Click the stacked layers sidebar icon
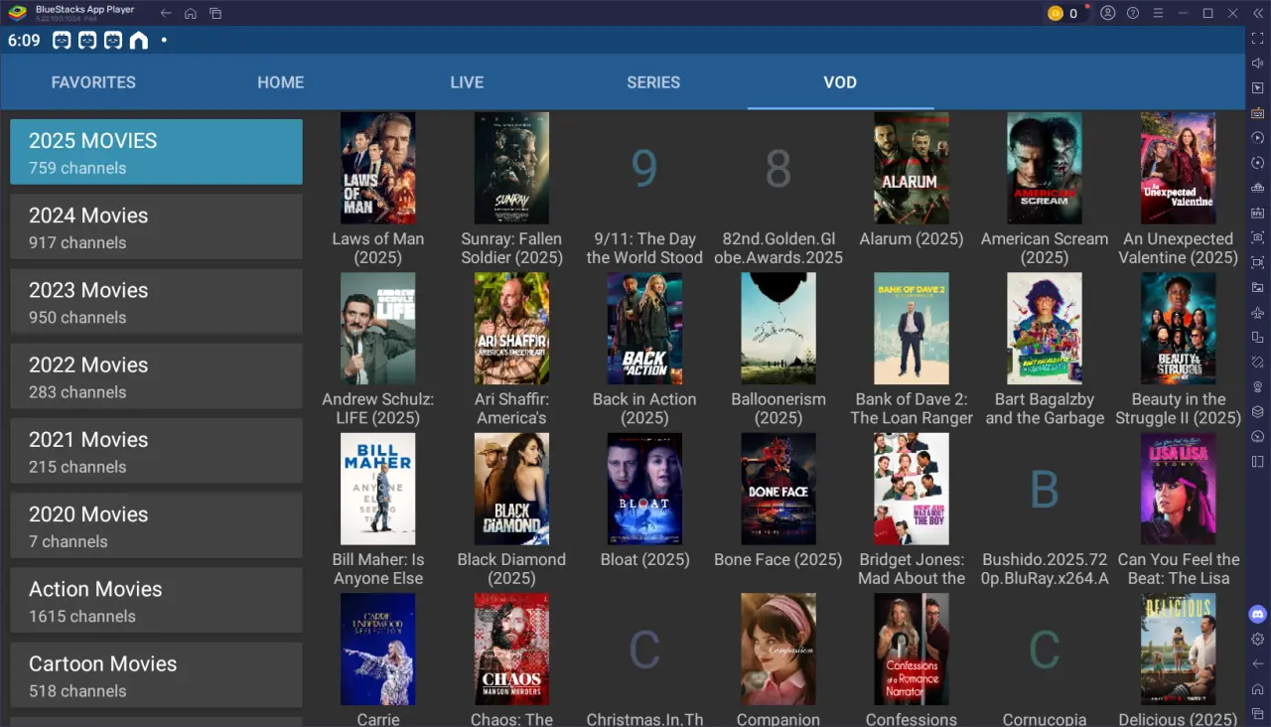This screenshot has width=1271, height=727. pyautogui.click(x=1258, y=411)
